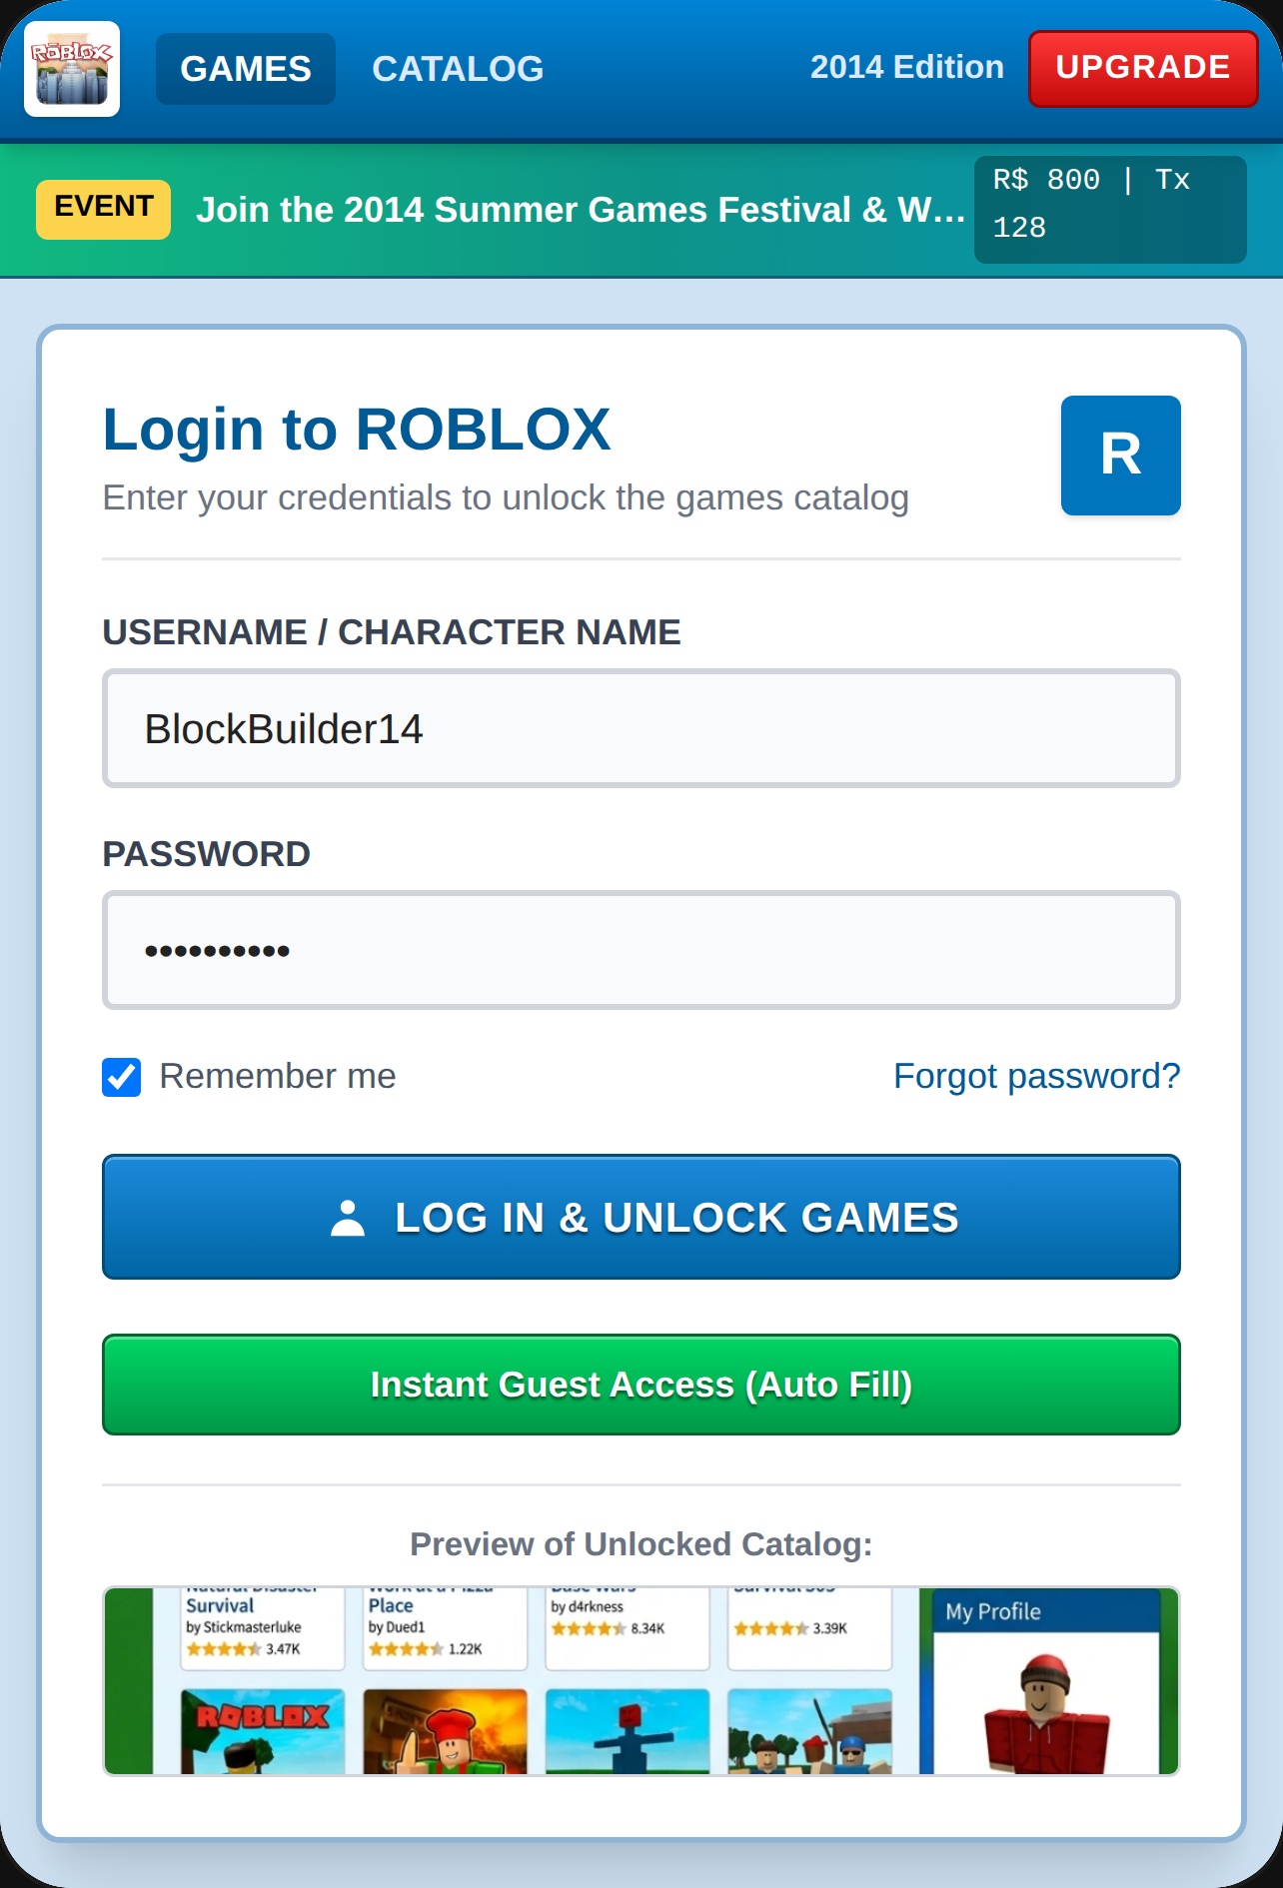
Task: Click the PASSWORD field label
Action: pyautogui.click(x=207, y=854)
